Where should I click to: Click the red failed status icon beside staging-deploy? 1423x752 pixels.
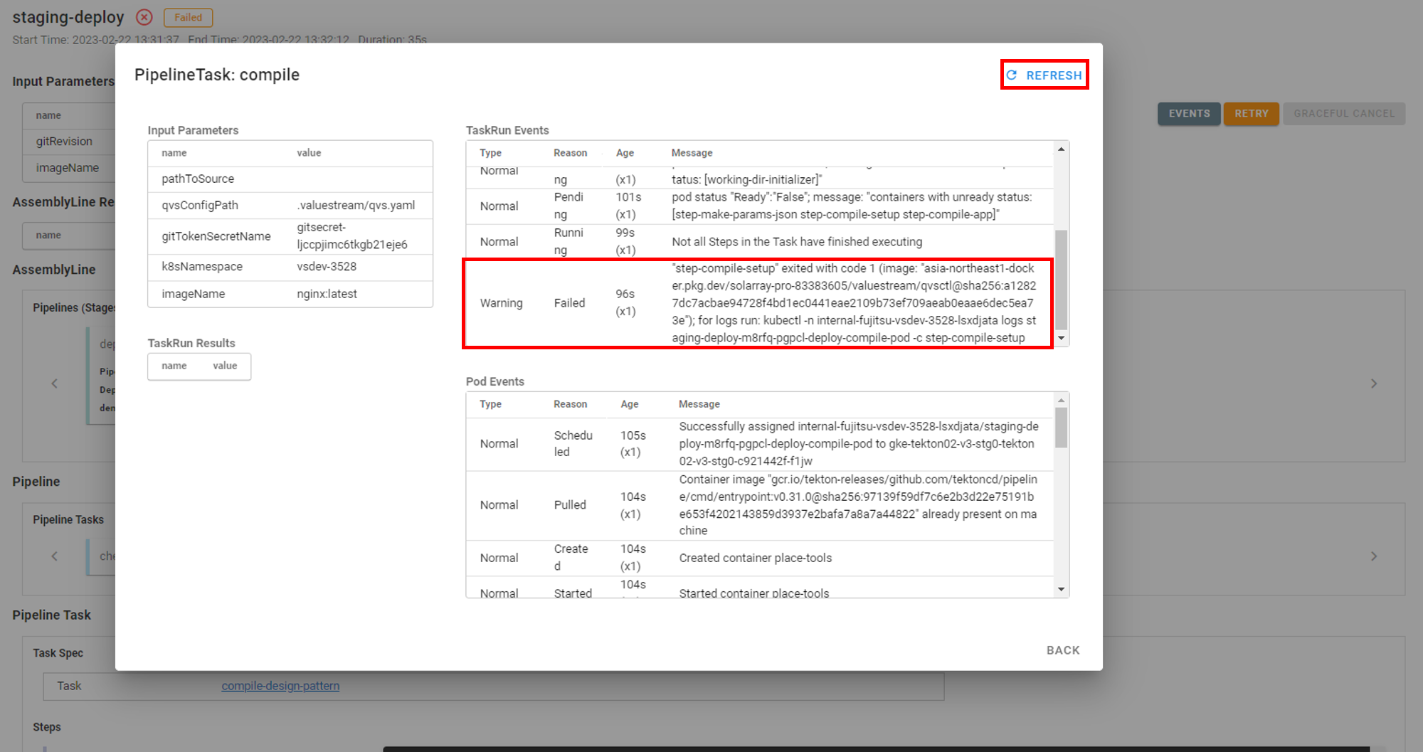tap(144, 17)
